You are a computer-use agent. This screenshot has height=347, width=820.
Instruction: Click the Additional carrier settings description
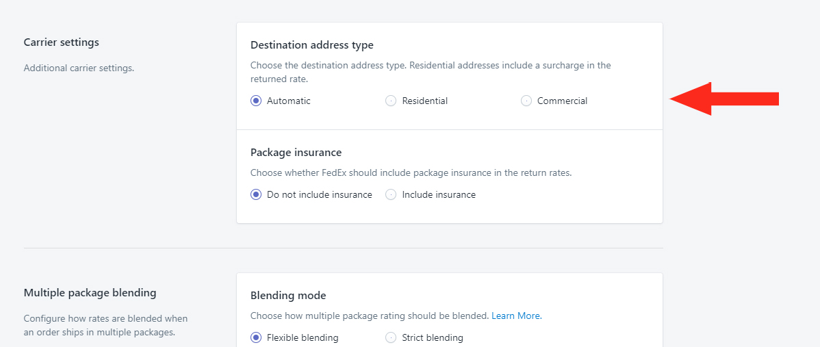[x=79, y=68]
